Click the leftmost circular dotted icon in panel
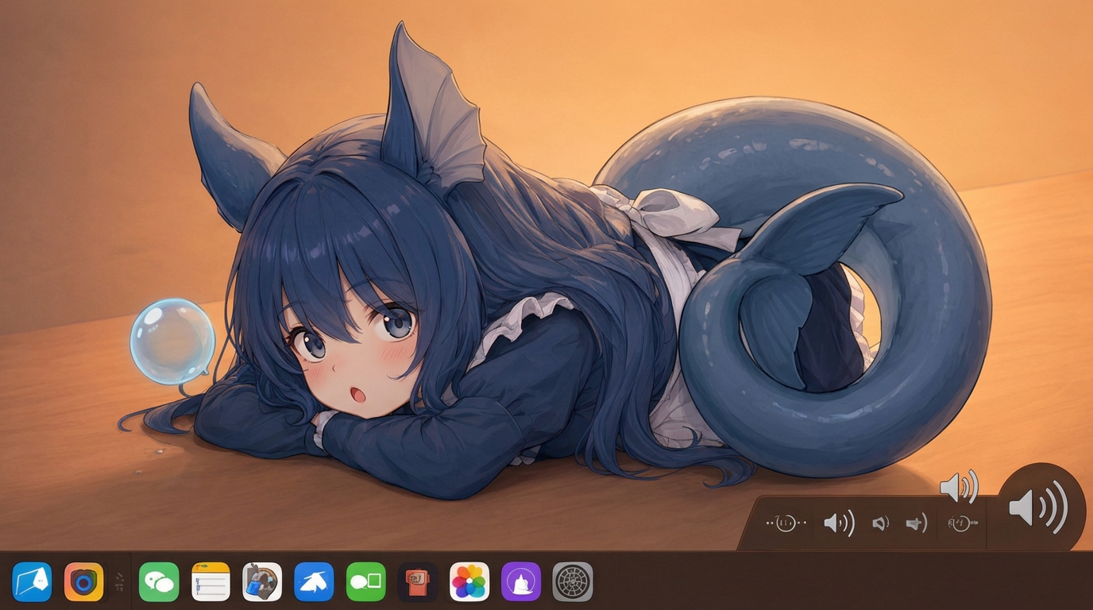The image size is (1093, 610). coord(786,523)
